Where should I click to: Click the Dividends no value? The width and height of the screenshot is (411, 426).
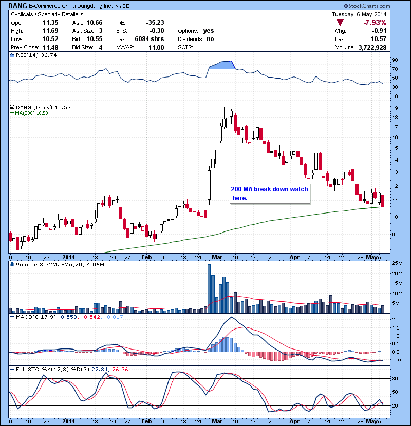tap(210, 39)
